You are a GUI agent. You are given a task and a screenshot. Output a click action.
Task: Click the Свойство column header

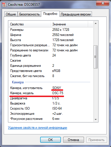(30, 24)
